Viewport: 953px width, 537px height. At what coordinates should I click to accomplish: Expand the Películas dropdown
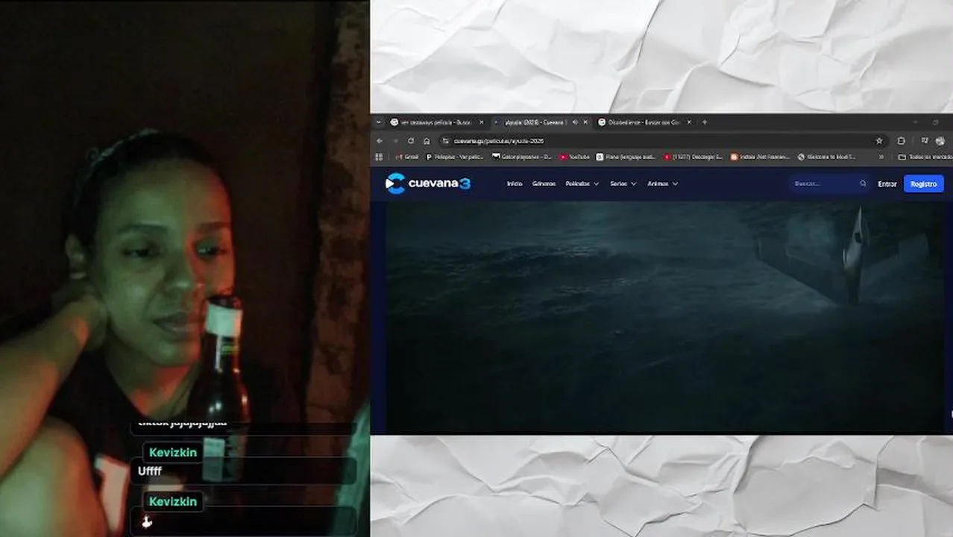pos(582,183)
